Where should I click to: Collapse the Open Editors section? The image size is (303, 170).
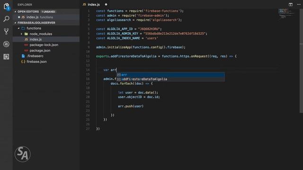tap(15, 11)
